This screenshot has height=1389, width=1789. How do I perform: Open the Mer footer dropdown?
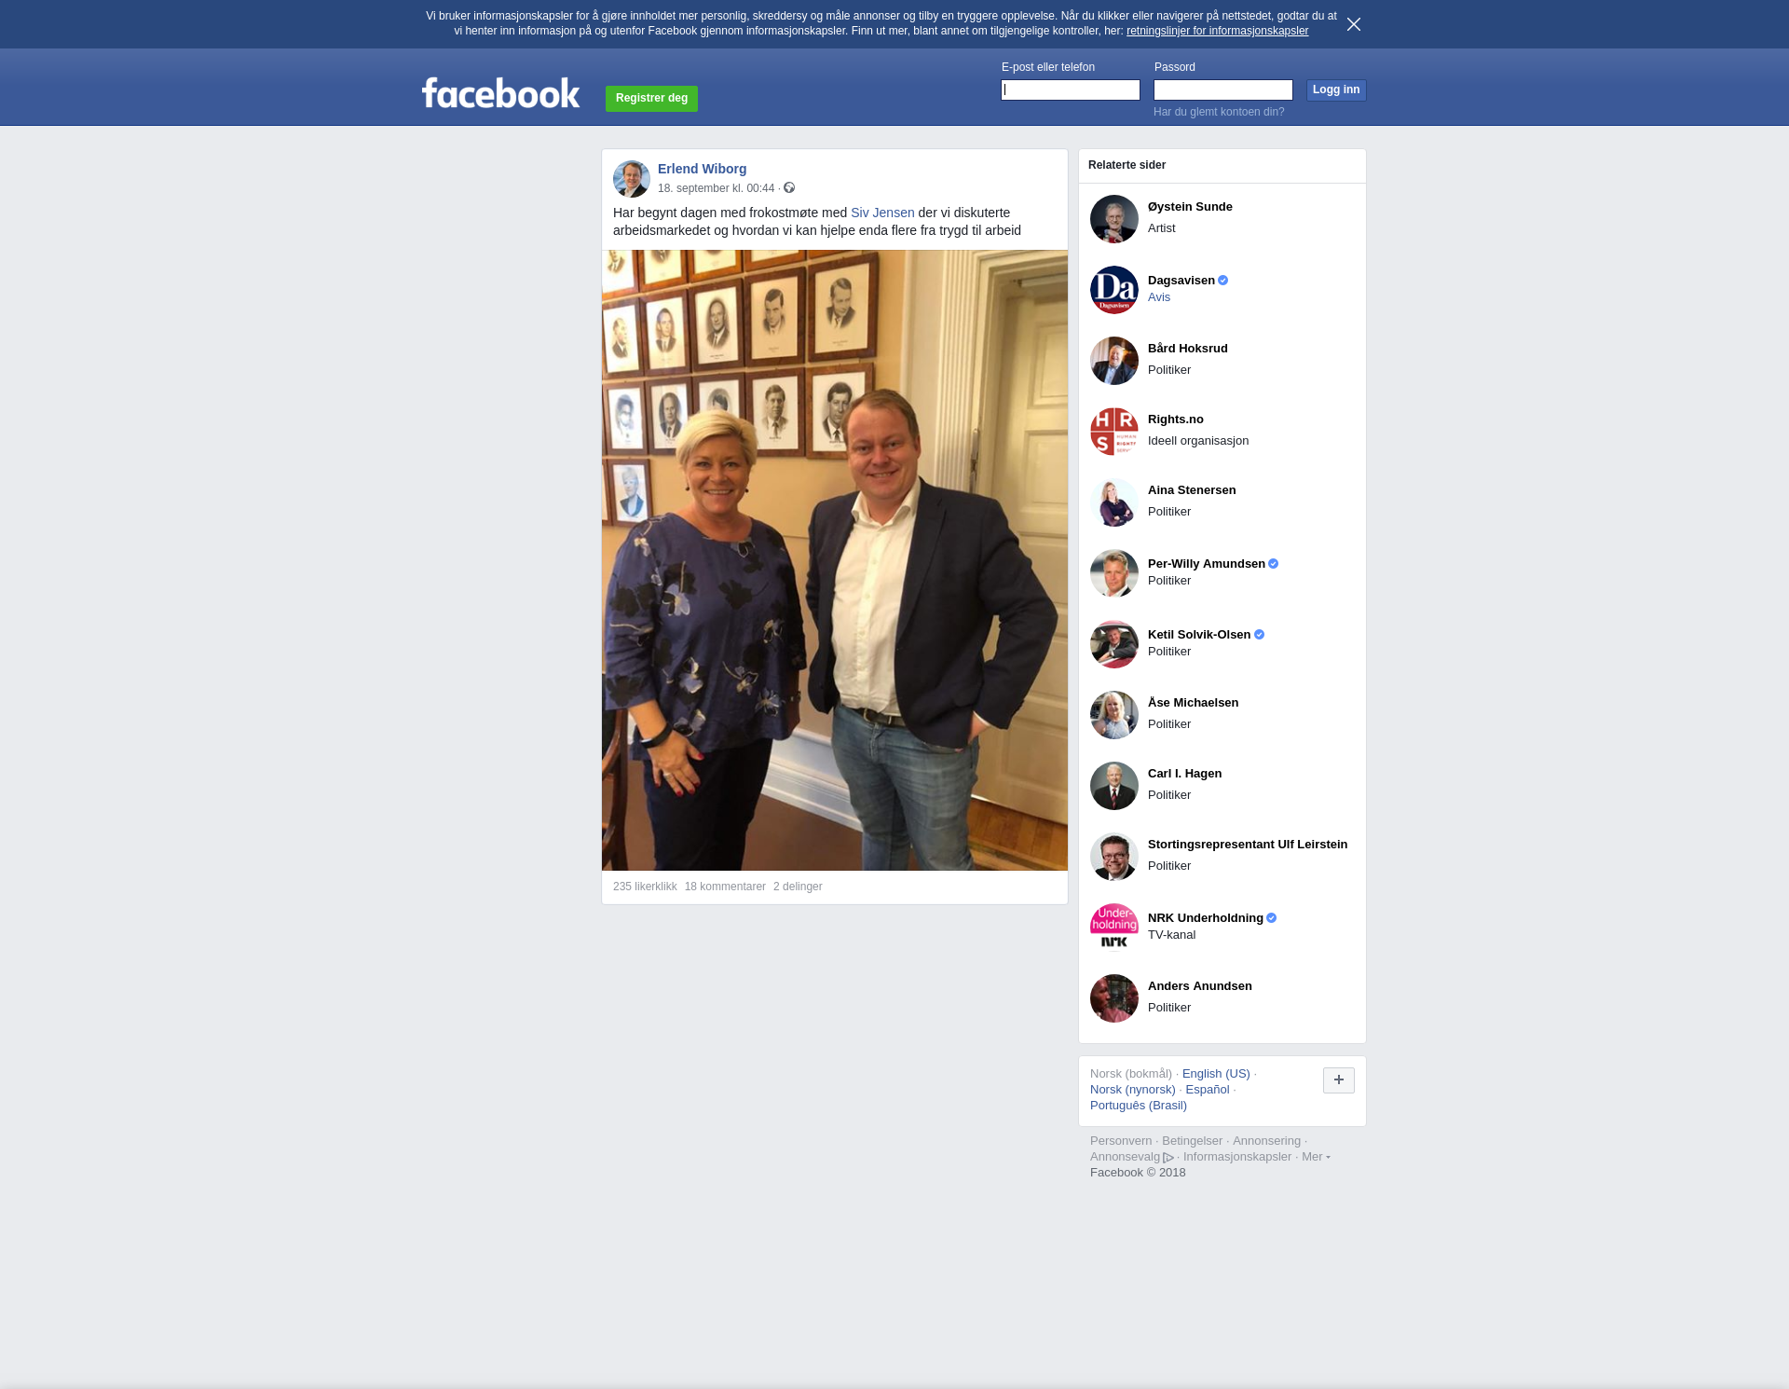pos(1316,1157)
